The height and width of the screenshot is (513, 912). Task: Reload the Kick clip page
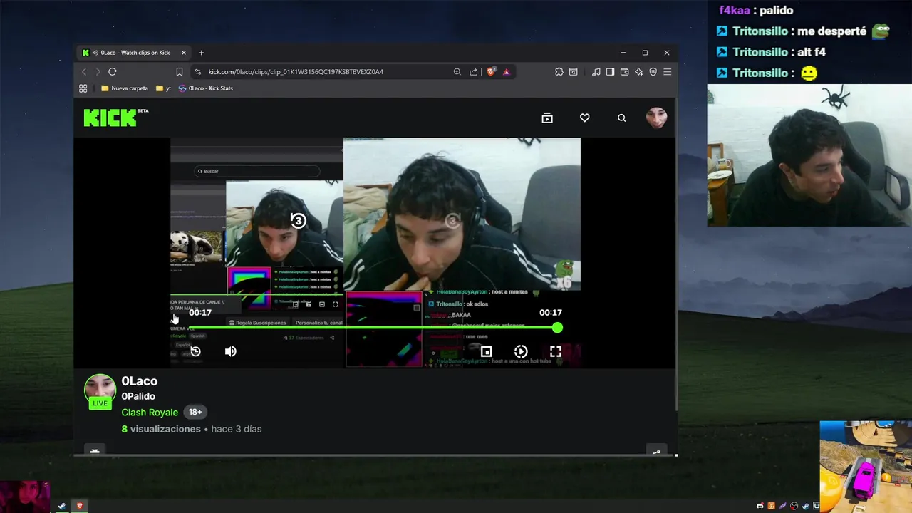point(113,72)
